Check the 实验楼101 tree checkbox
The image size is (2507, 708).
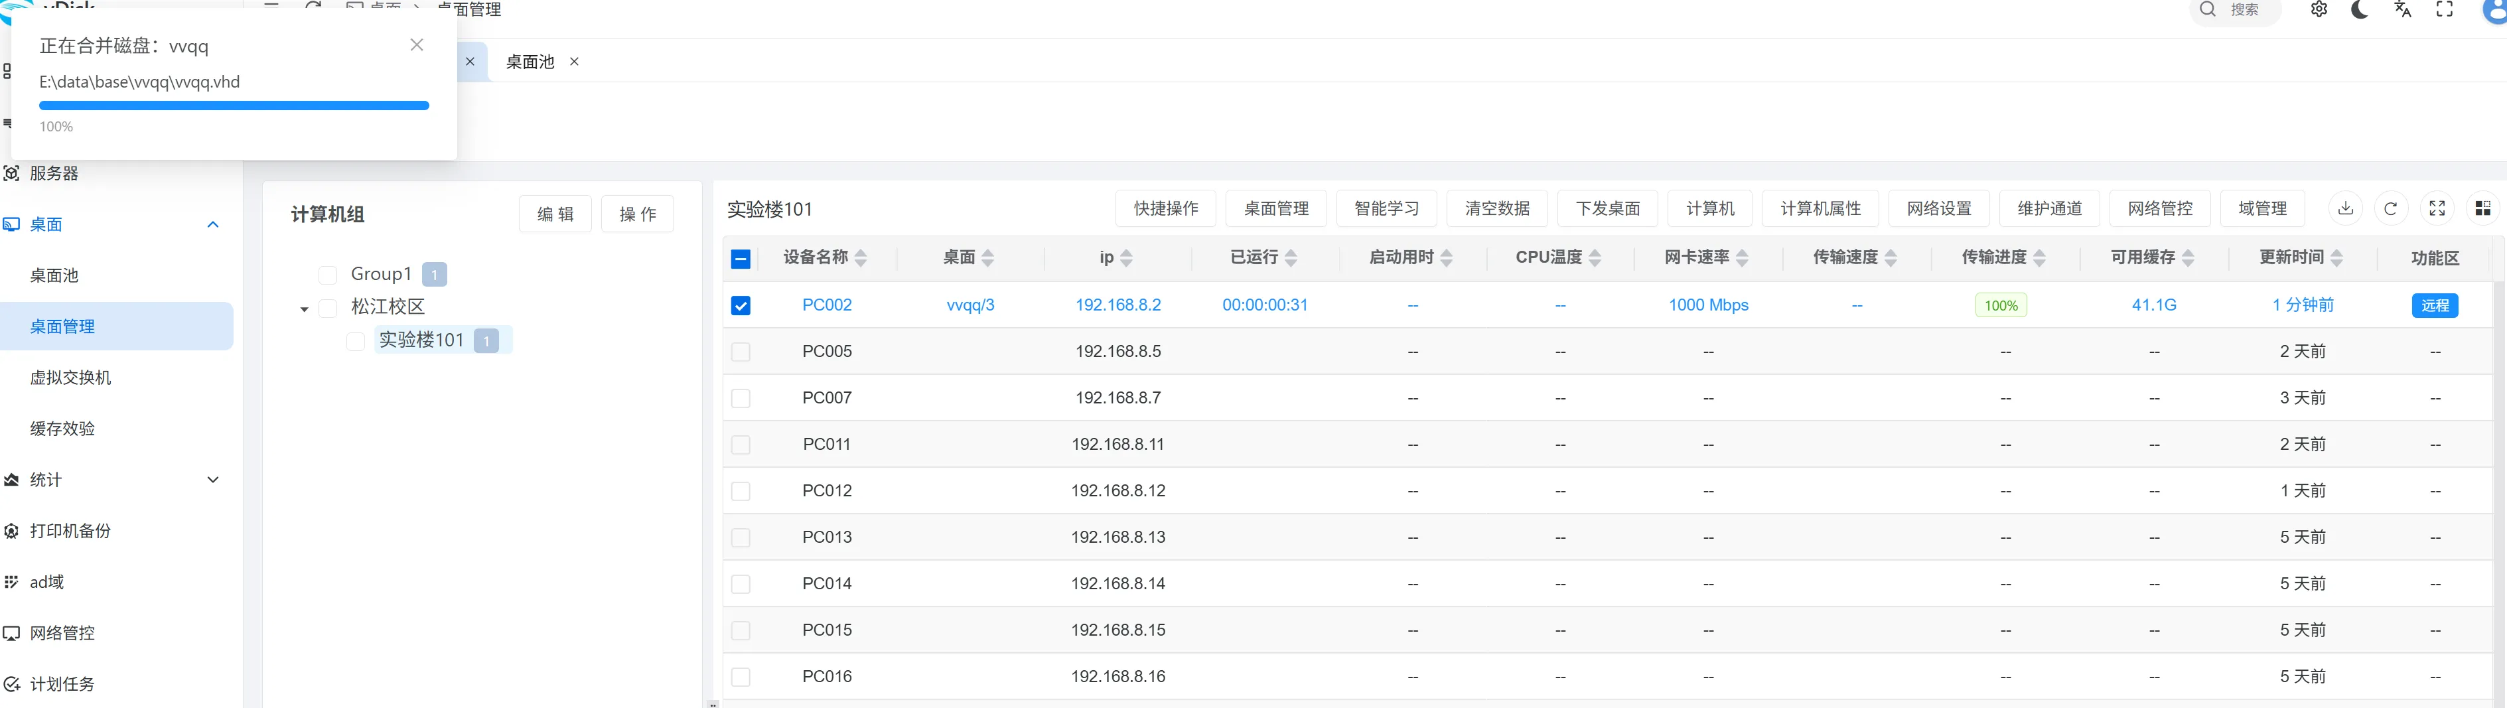coord(356,341)
